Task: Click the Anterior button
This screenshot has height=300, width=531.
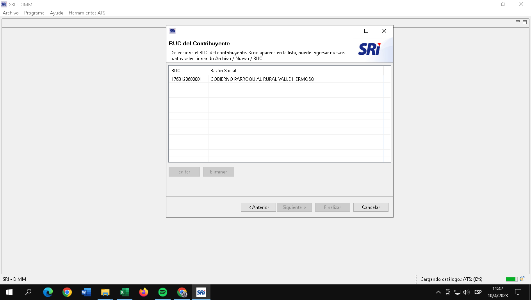Action: point(258,207)
